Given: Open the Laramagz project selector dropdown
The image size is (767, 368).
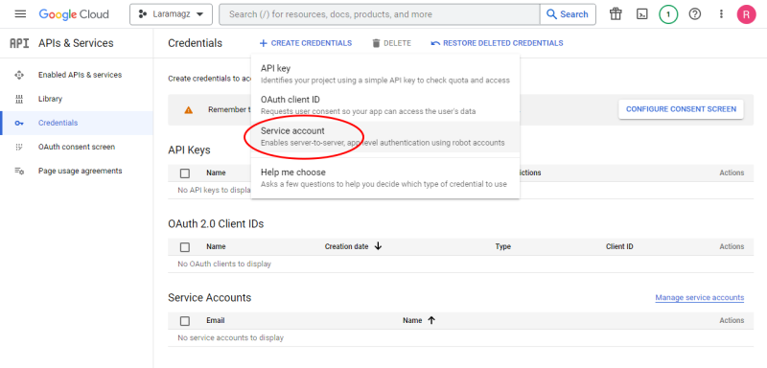Looking at the screenshot, I should point(172,14).
